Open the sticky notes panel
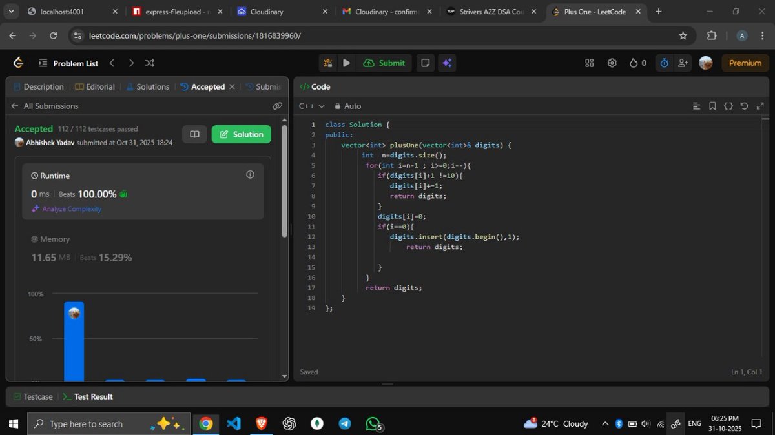This screenshot has height=435, width=775. pos(425,63)
